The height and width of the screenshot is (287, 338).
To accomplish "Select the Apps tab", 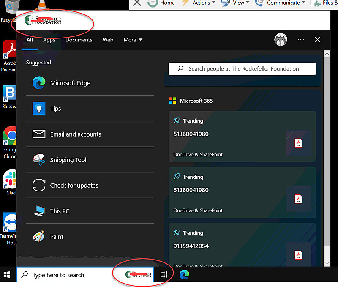I will pos(49,40).
